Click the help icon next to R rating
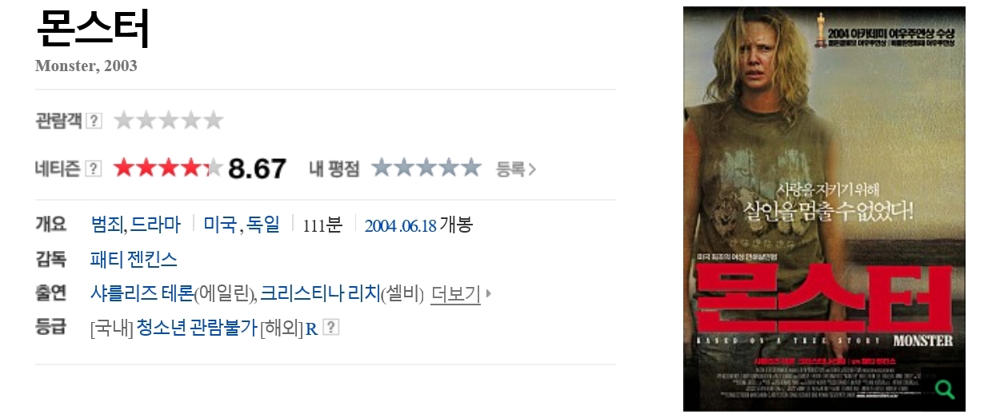 330,327
